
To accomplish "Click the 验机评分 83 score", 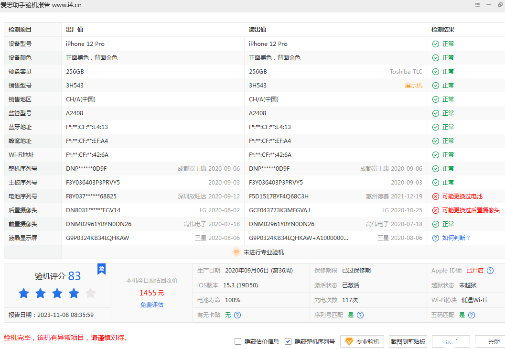I will click(x=58, y=276).
